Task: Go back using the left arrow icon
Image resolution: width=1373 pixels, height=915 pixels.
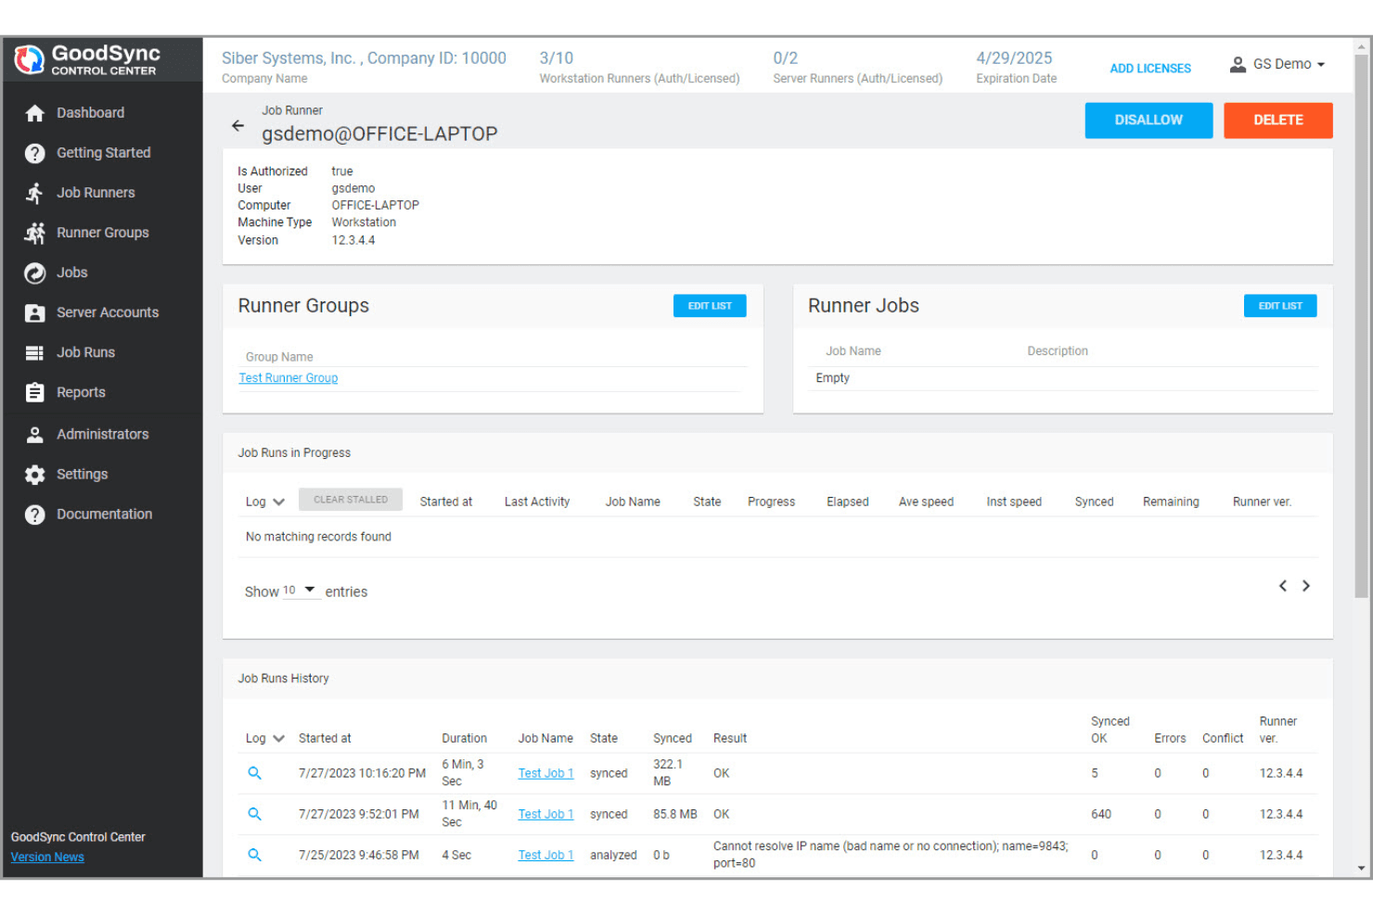Action: pos(237,125)
